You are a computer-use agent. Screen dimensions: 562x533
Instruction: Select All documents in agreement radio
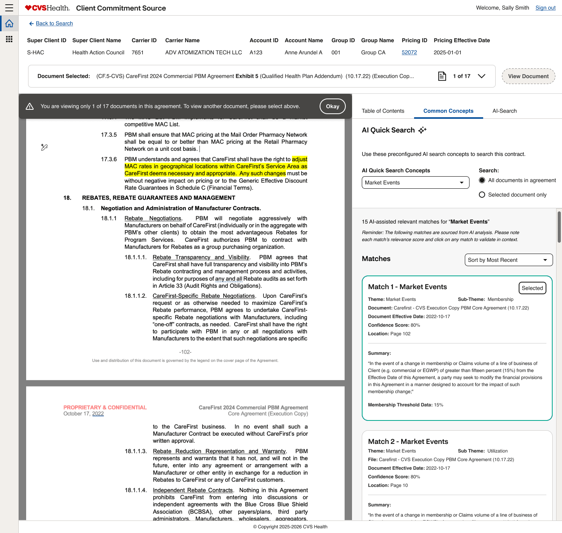tap(482, 180)
